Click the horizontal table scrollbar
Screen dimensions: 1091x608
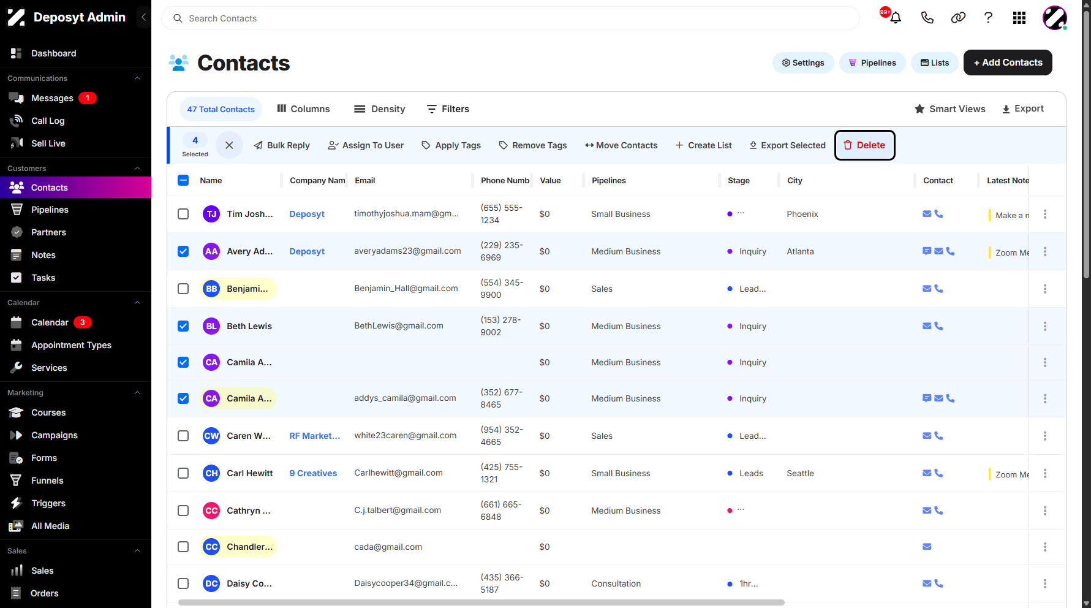tap(481, 602)
